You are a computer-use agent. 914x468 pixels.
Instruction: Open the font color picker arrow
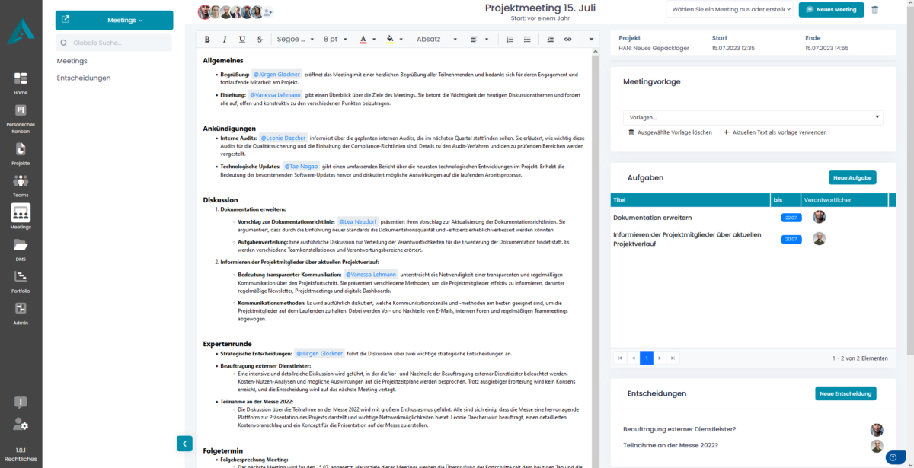[374, 39]
